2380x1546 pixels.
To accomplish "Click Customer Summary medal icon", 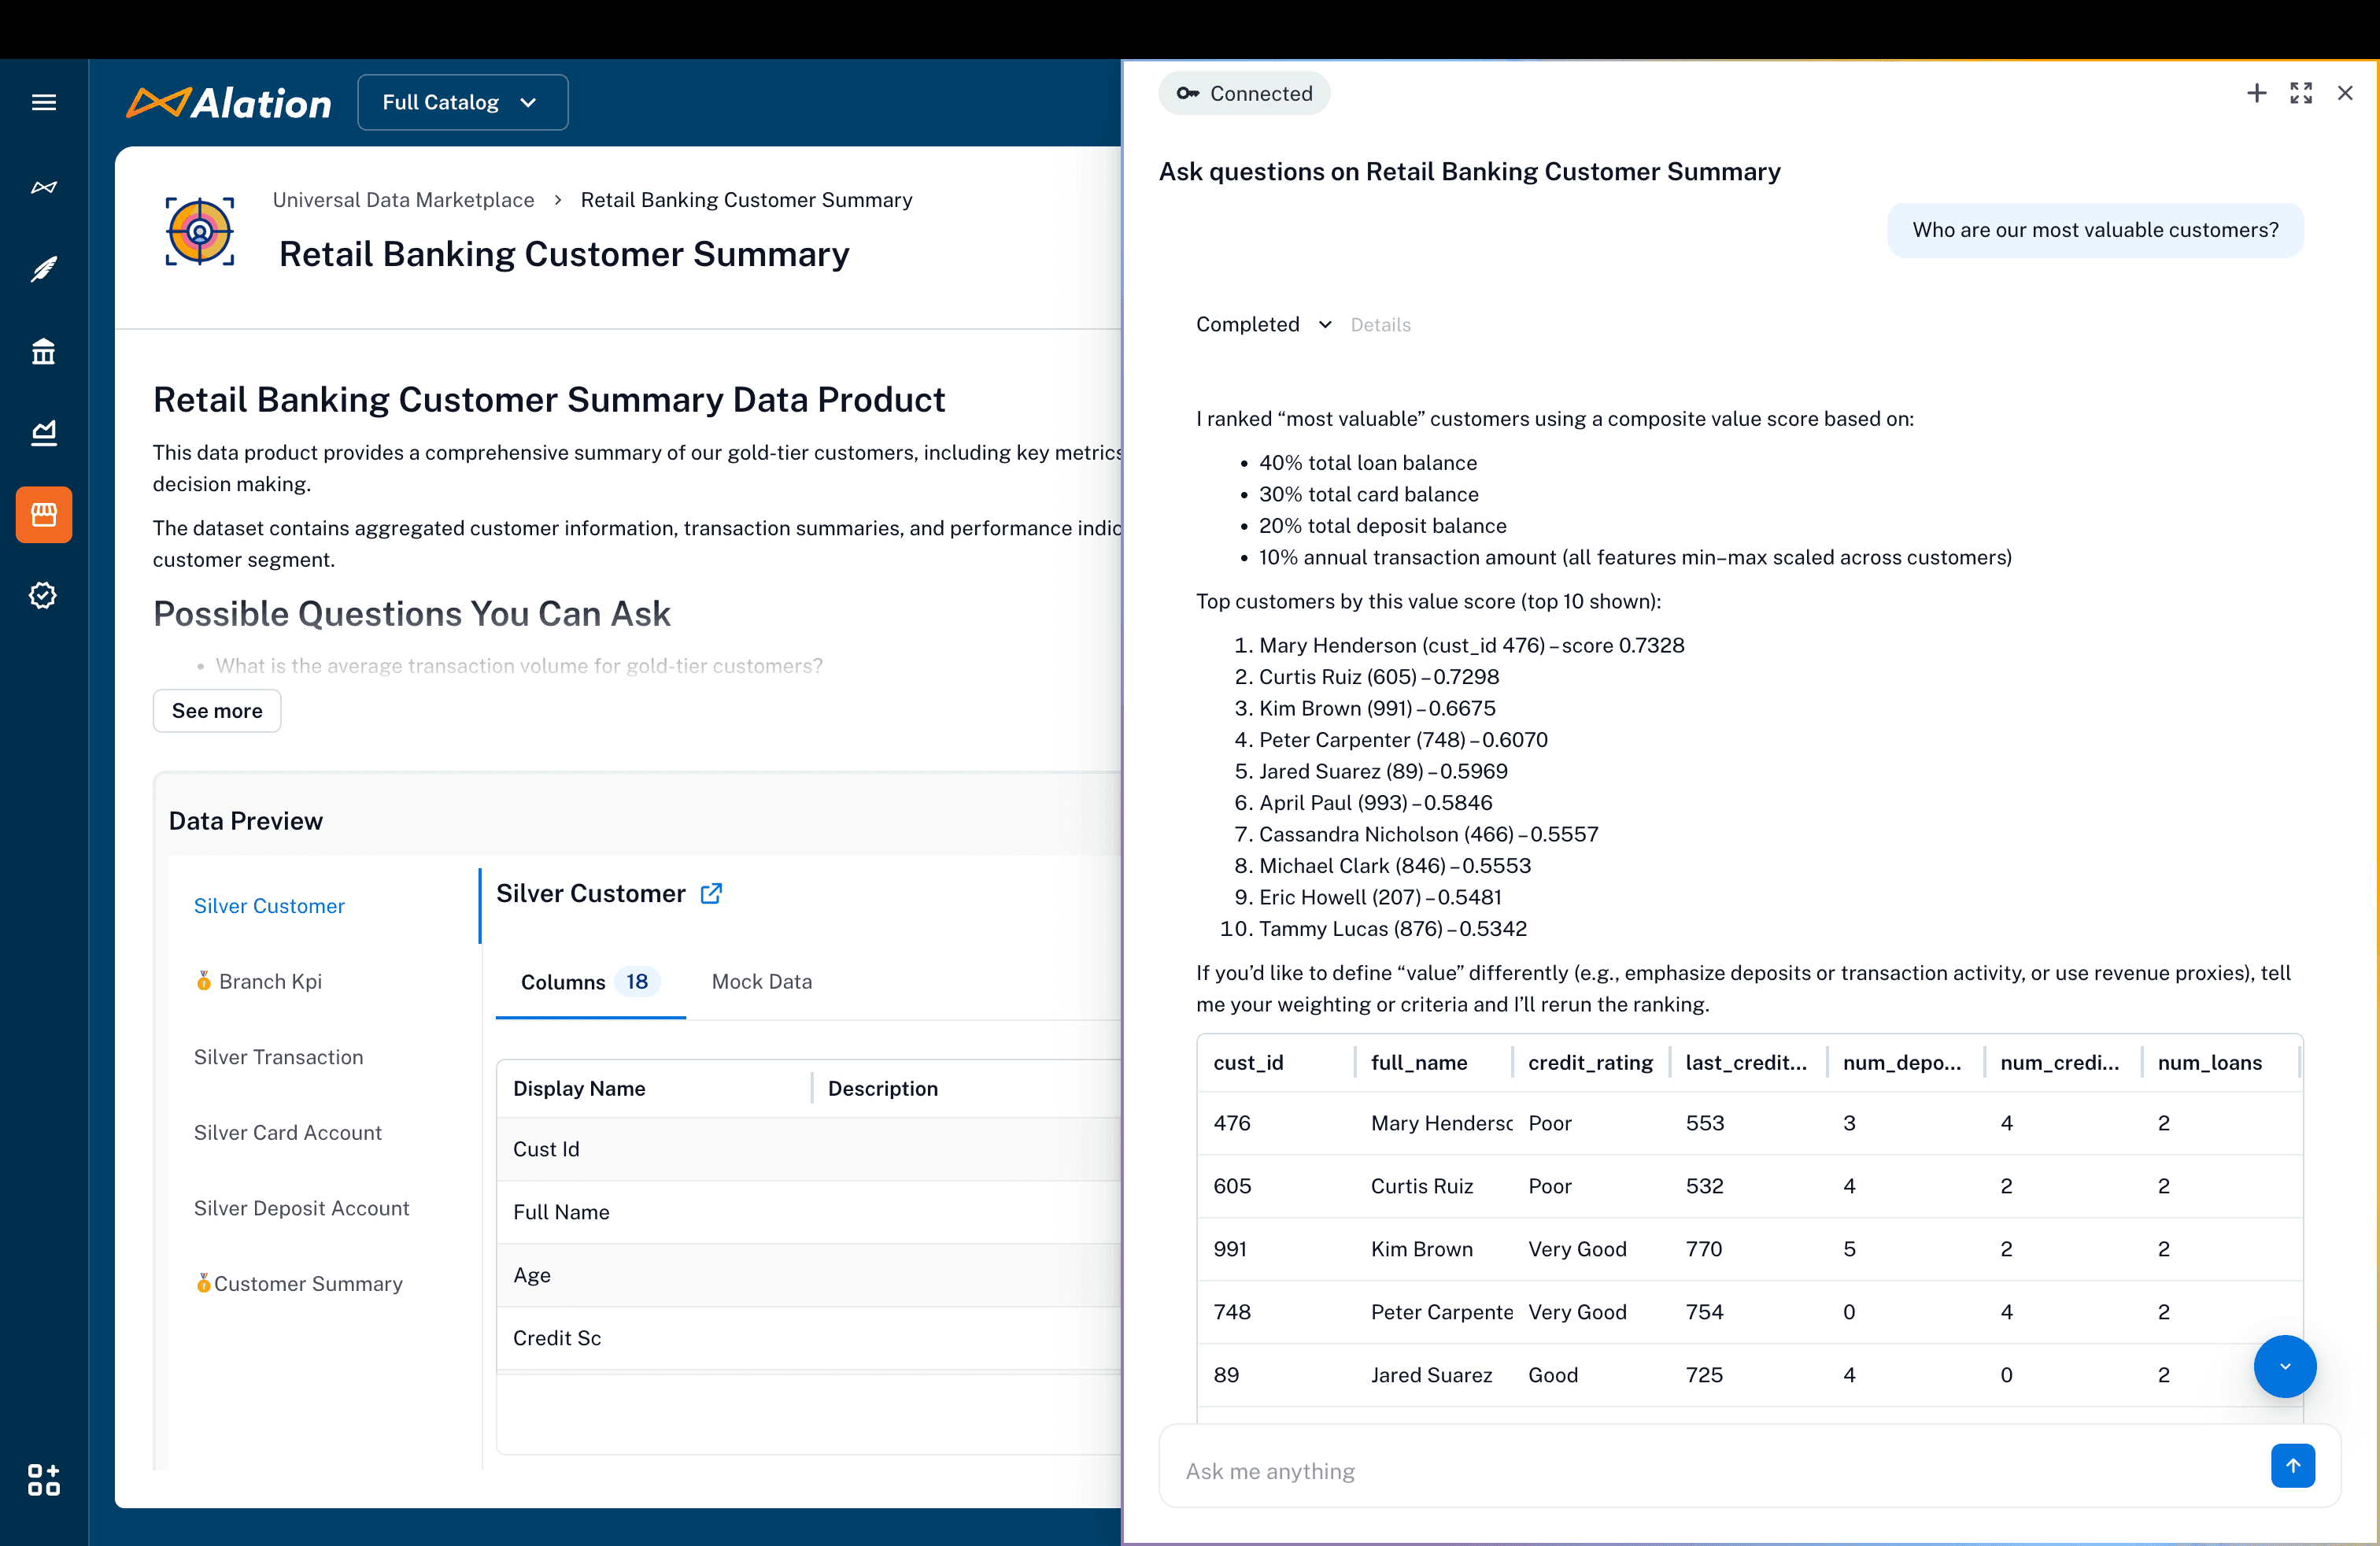I will pyautogui.click(x=203, y=1283).
